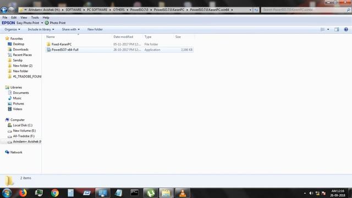Open New Volume (E:) drive

coord(24,131)
